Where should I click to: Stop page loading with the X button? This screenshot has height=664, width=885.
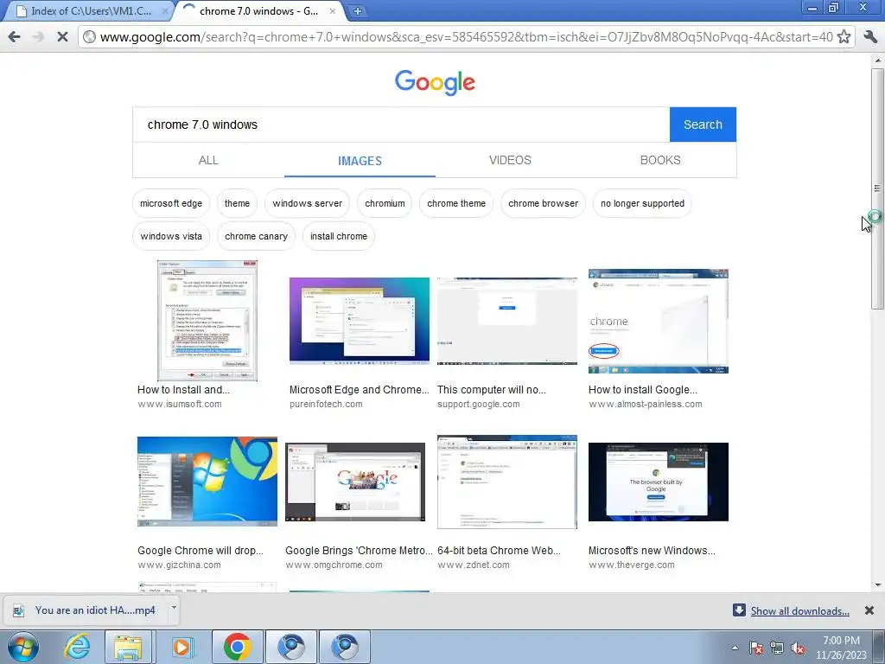(x=62, y=37)
